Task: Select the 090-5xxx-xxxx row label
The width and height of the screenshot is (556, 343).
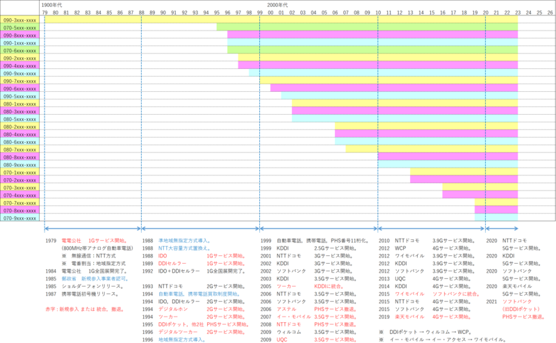Action: tap(20, 96)
